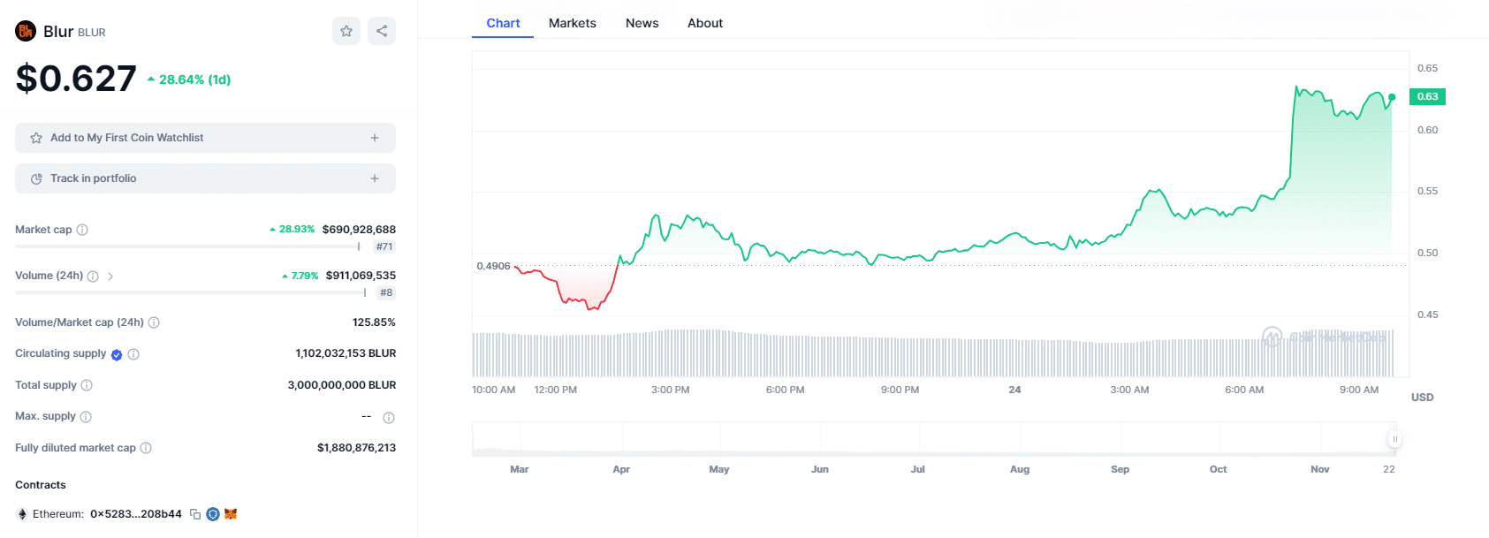Copy the Ethereum contract address
This screenshot has height=538, width=1489.
(195, 514)
